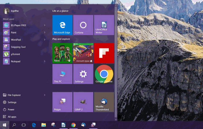
Task: Switch to Chrome on the taskbar
Action: click(74, 125)
